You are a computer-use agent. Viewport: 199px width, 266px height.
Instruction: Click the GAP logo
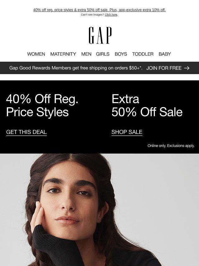[x=100, y=35]
